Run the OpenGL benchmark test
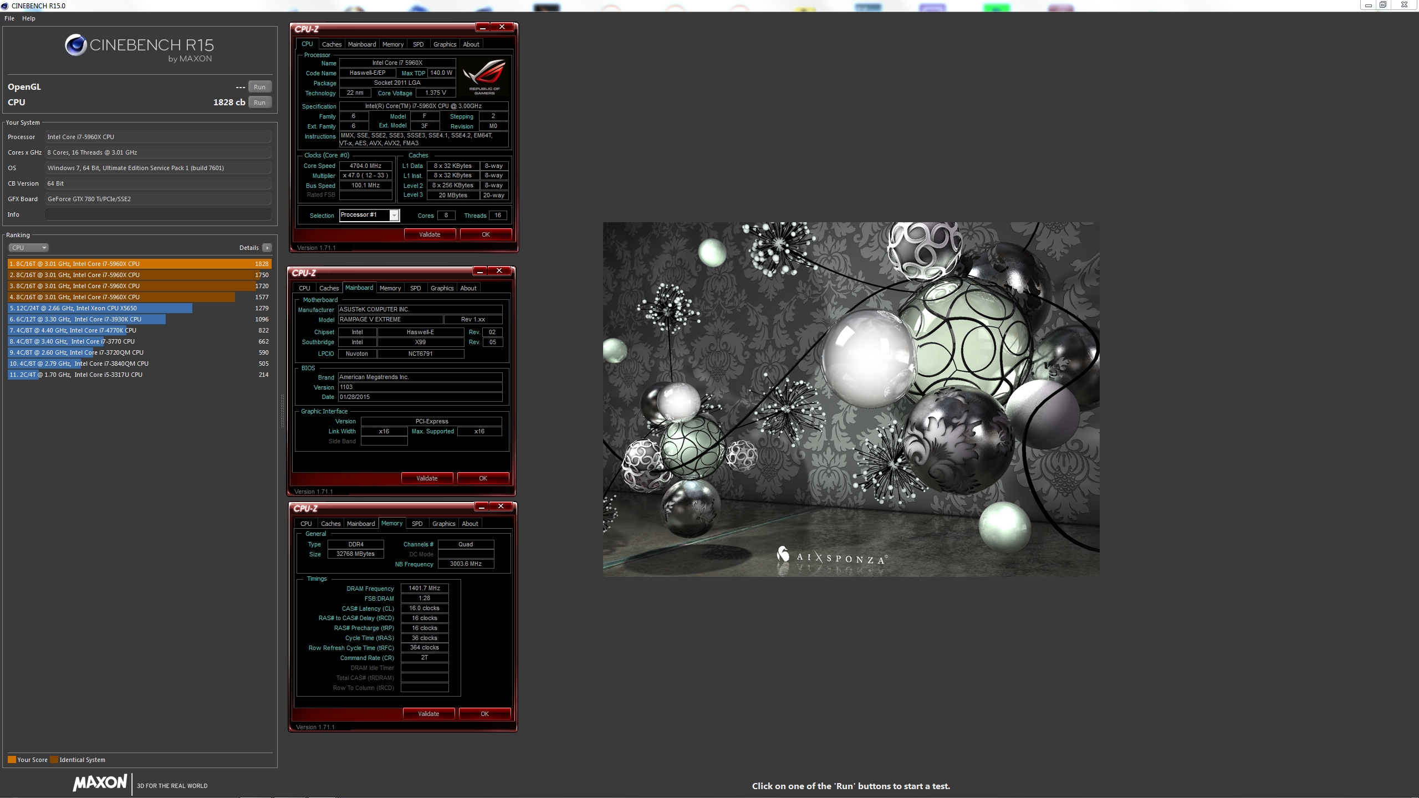The image size is (1419, 798). click(x=259, y=87)
